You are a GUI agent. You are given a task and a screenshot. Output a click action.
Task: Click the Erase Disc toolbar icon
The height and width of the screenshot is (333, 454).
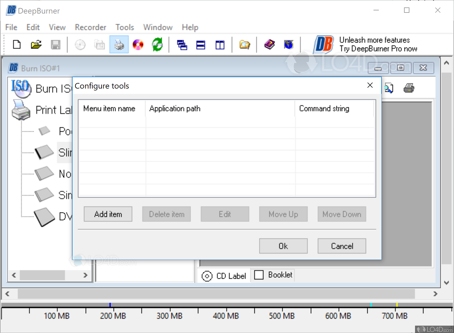(x=138, y=44)
